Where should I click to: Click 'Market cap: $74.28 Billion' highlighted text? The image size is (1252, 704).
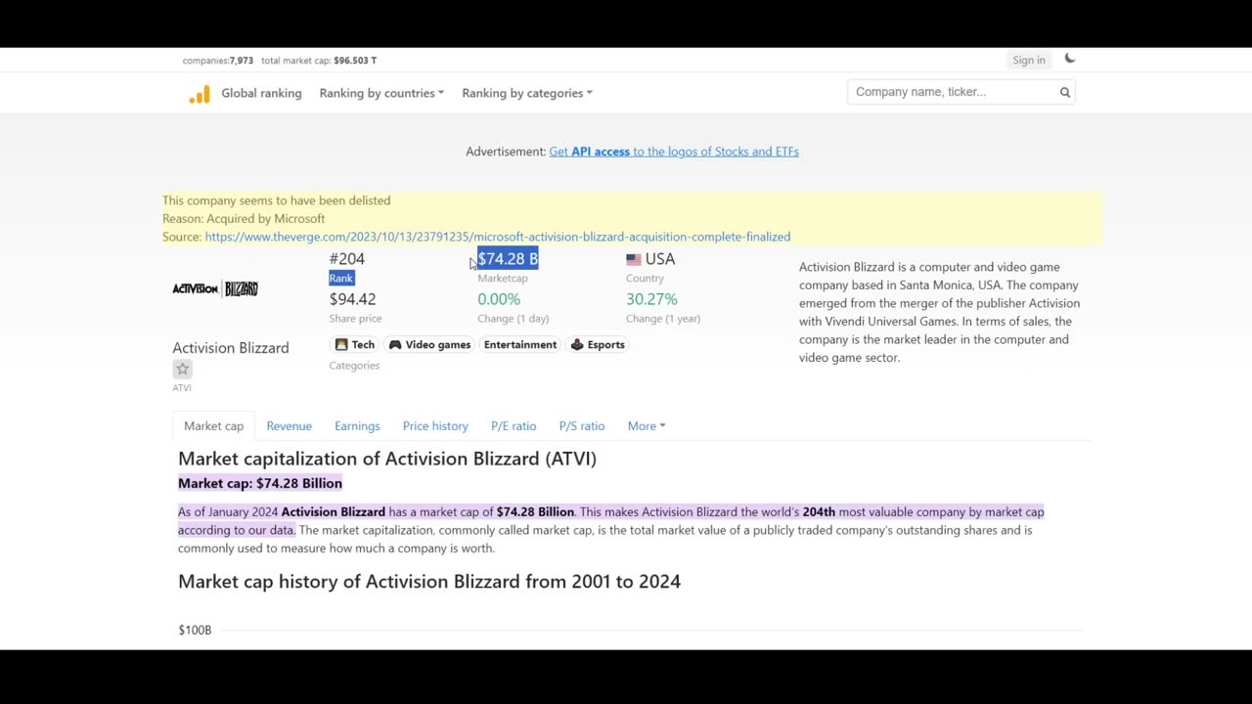[260, 483]
